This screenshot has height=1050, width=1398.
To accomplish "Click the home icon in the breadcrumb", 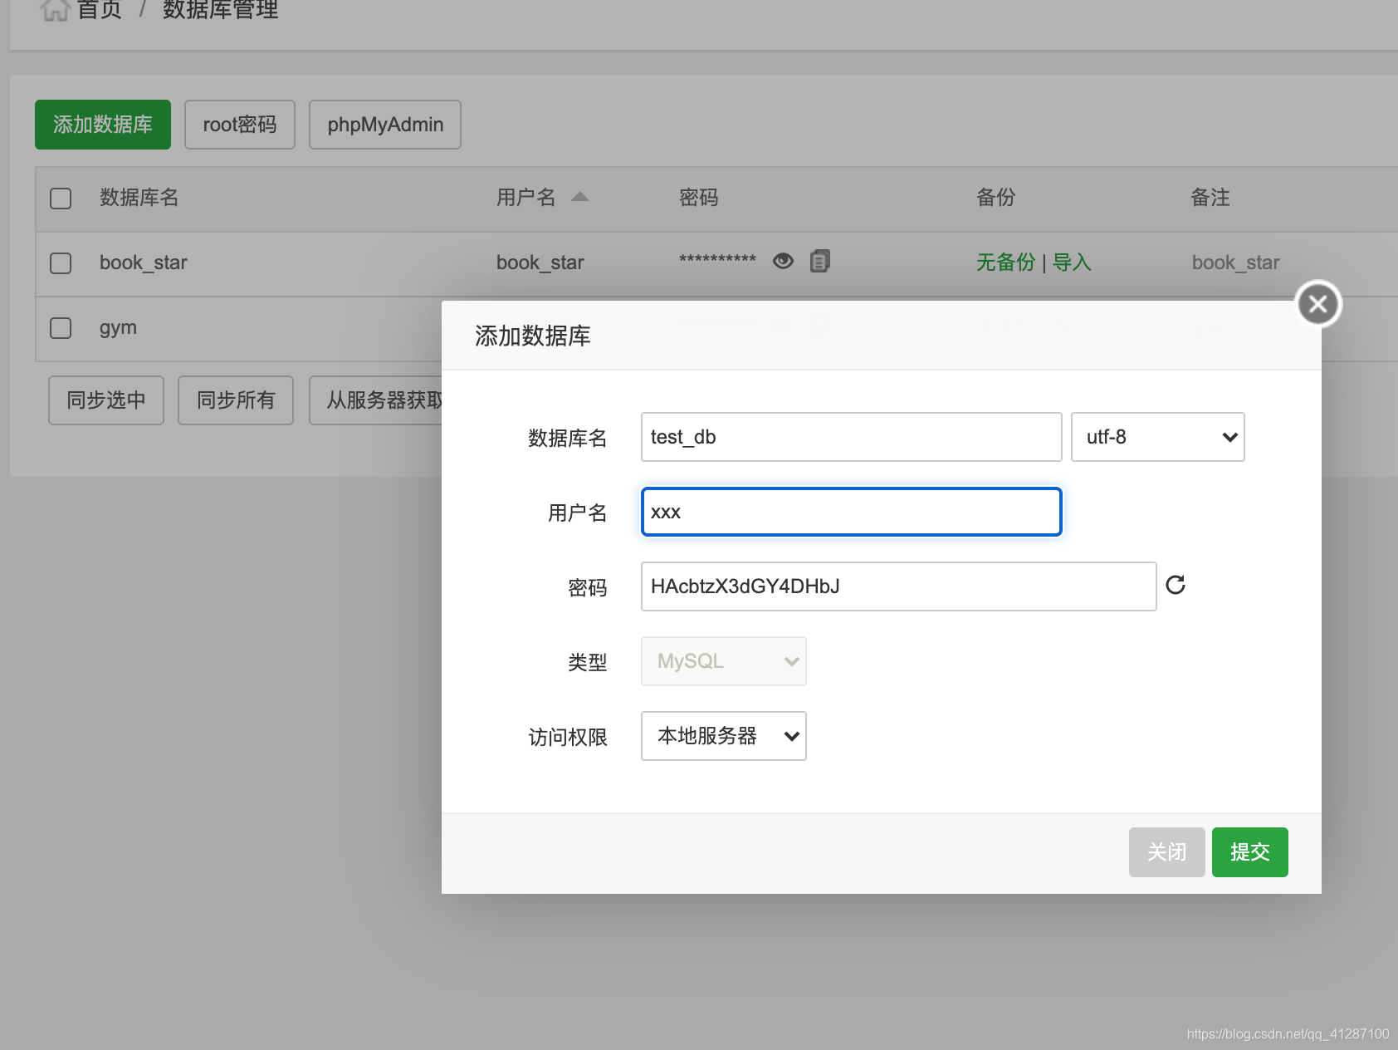I will click(55, 10).
